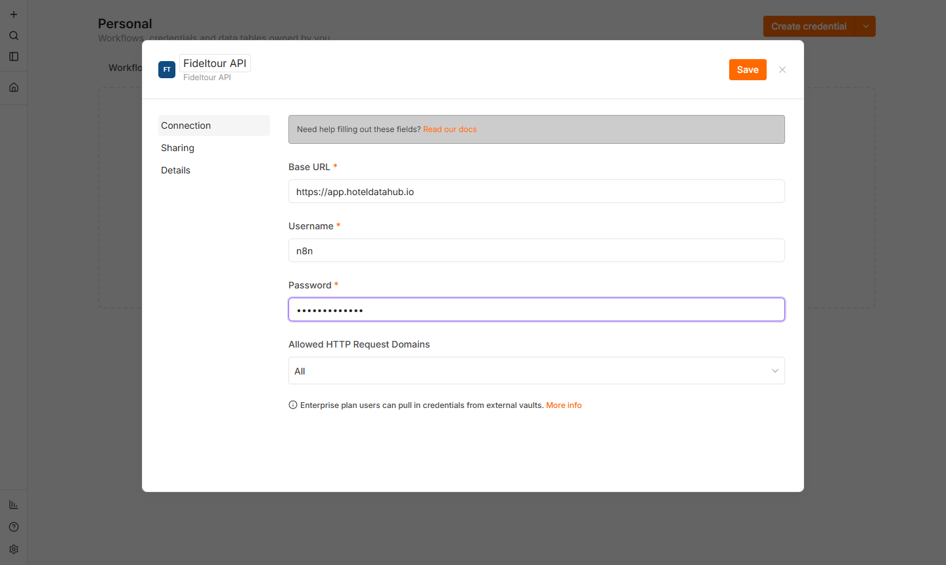
Task: Open the Details tab
Action: pyautogui.click(x=214, y=170)
